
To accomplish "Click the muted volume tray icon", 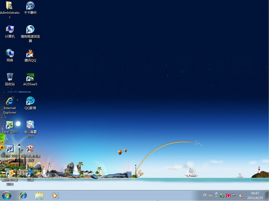I will pyautogui.click(x=242, y=196).
